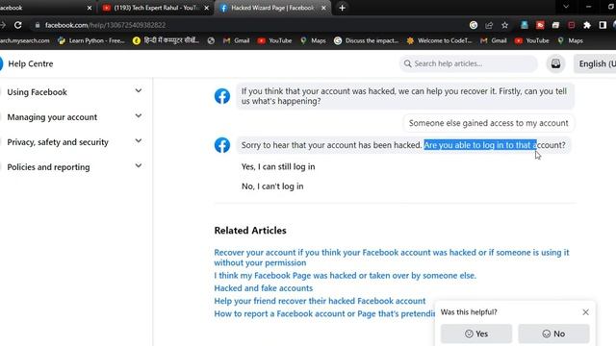The height and width of the screenshot is (346, 616).
Task: Dismiss the Was this helpful popup
Action: click(585, 312)
